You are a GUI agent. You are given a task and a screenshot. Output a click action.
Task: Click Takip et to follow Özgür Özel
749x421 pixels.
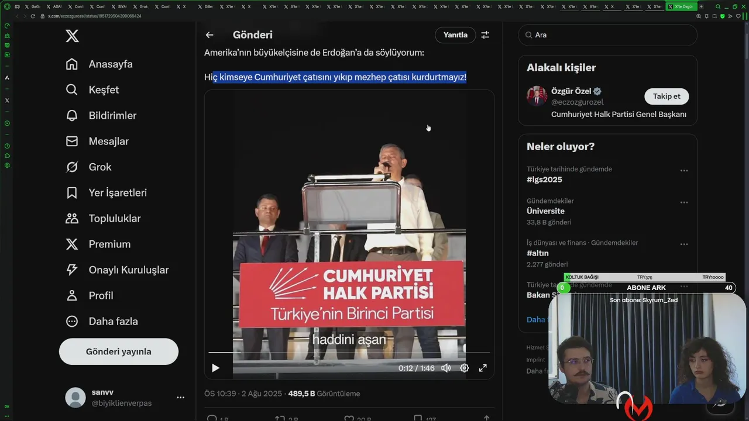pos(666,96)
